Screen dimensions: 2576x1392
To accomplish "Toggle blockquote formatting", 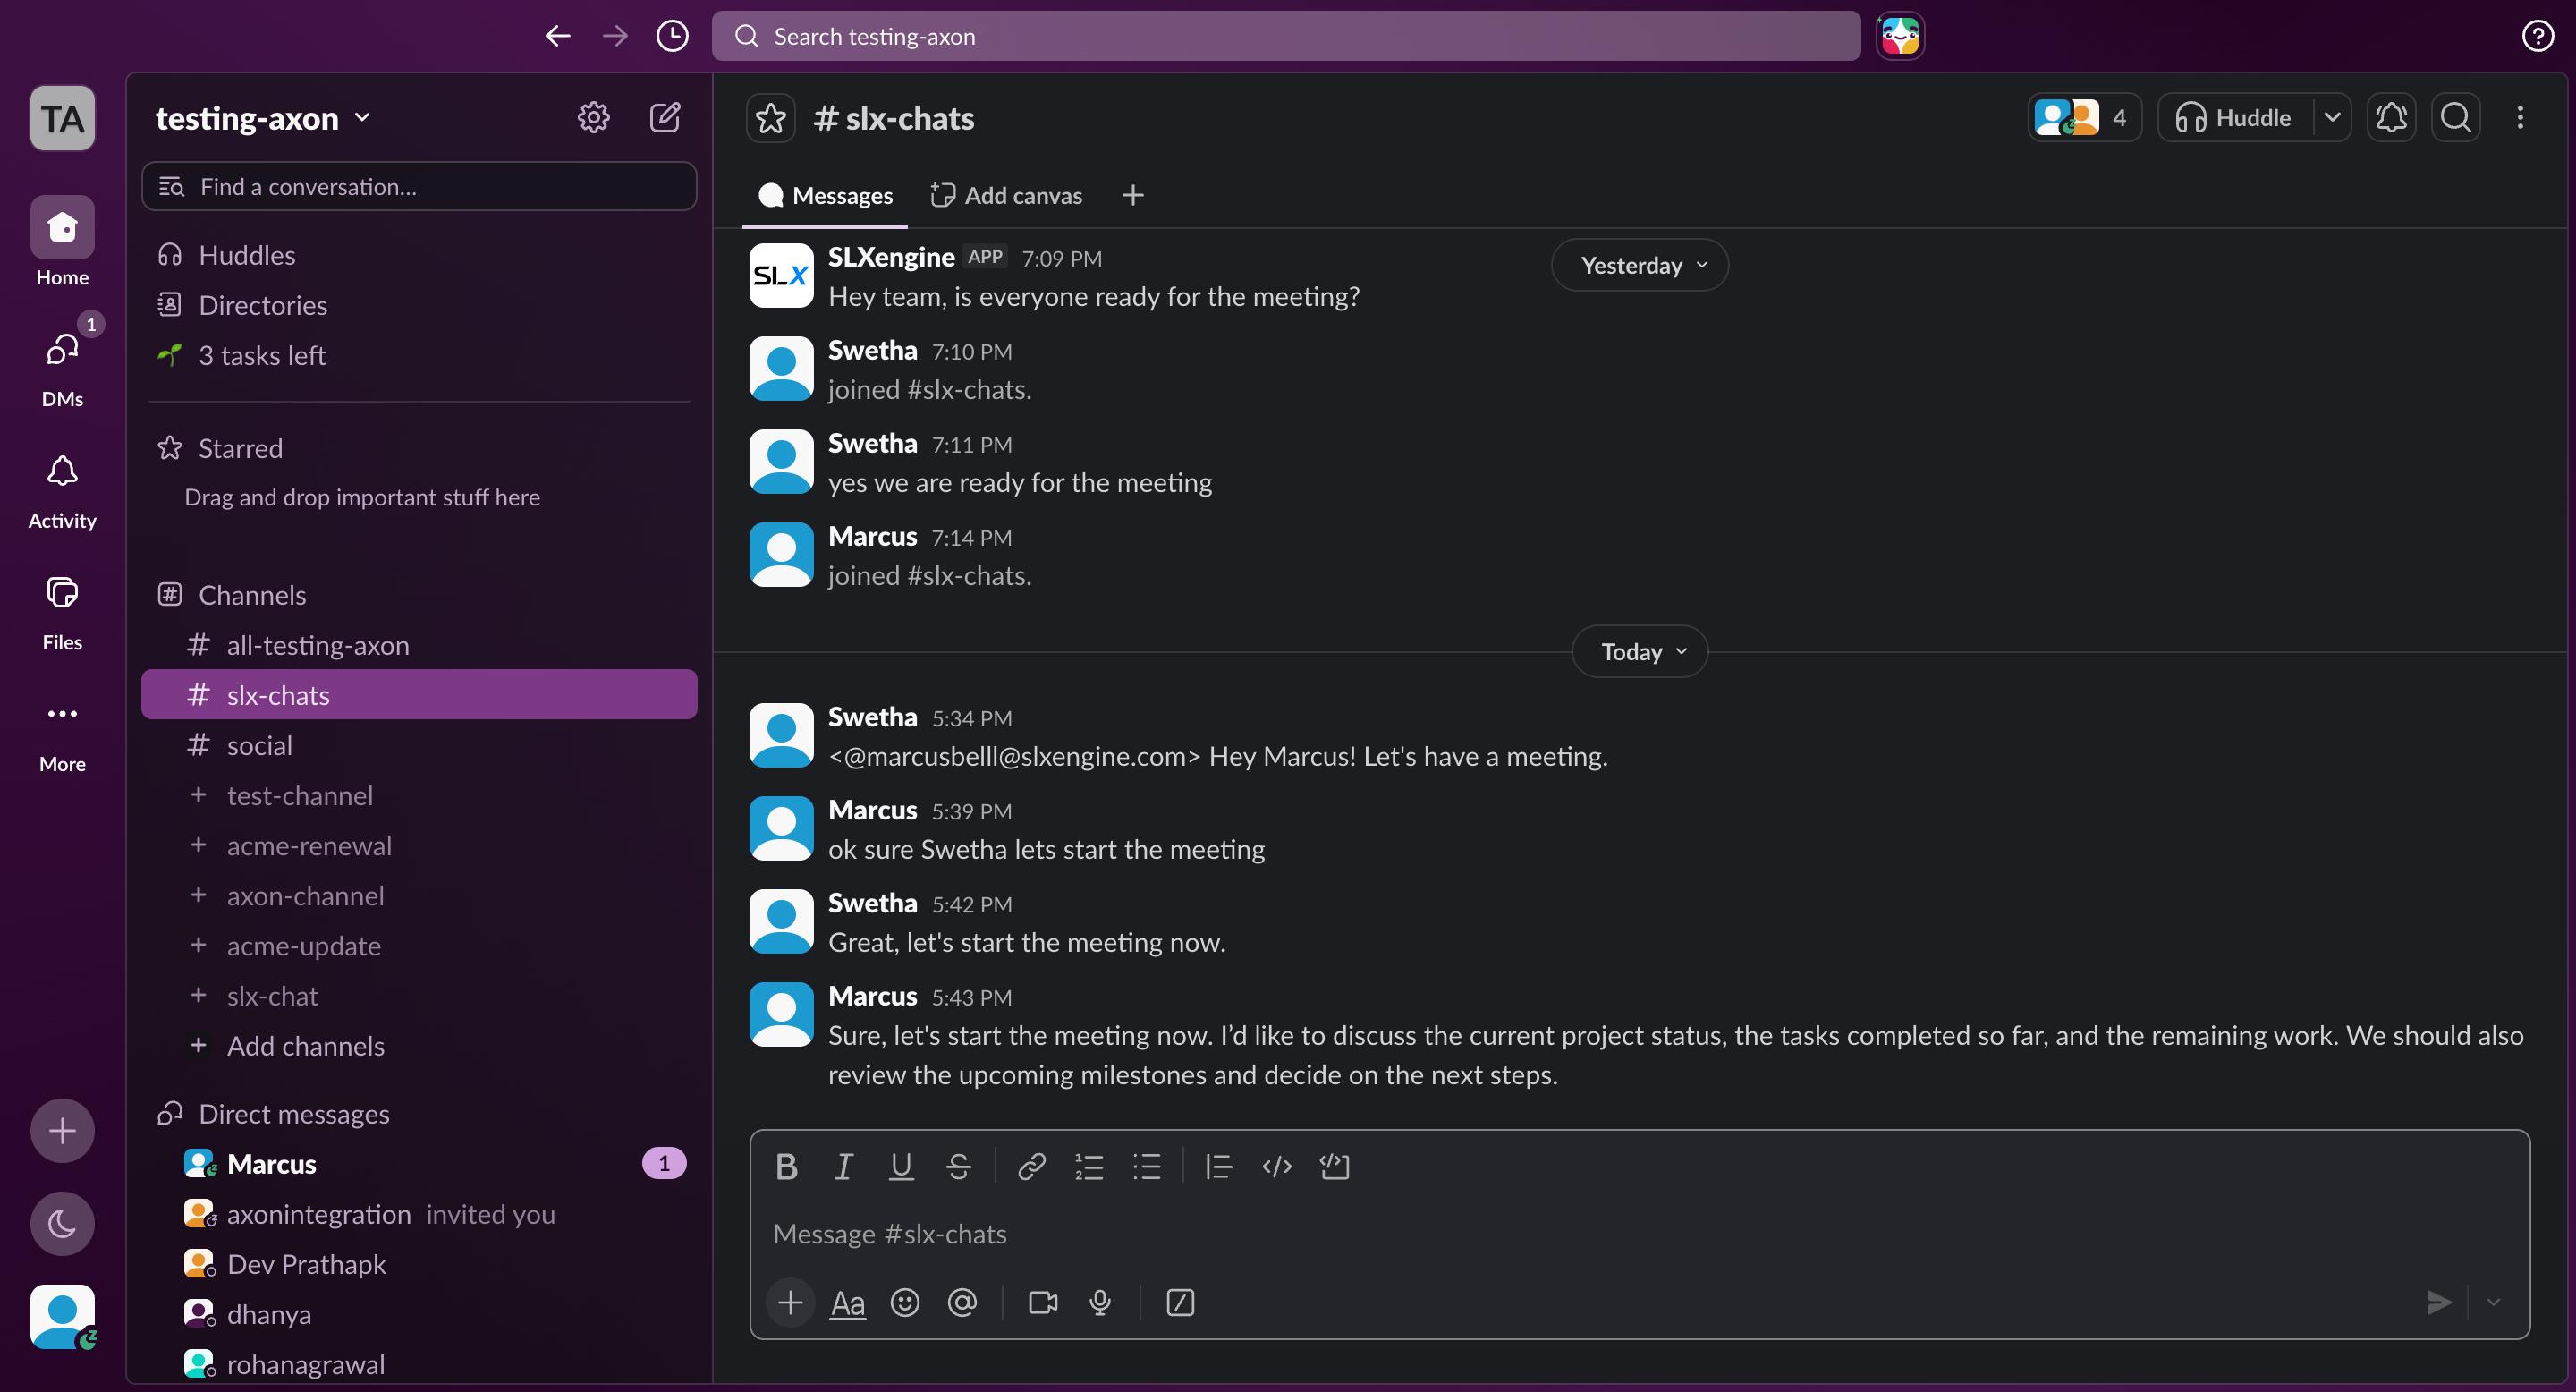I will (1218, 1166).
